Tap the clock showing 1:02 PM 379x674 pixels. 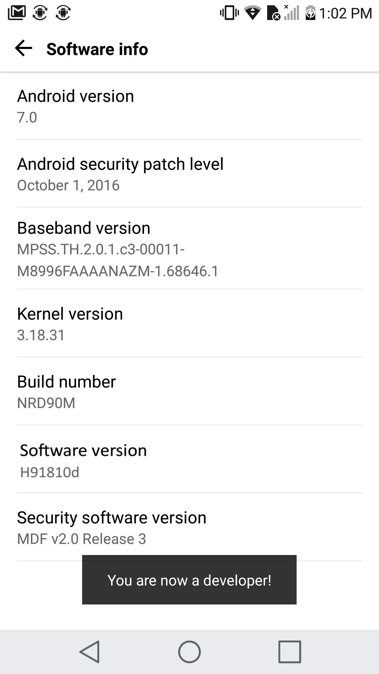tap(346, 13)
